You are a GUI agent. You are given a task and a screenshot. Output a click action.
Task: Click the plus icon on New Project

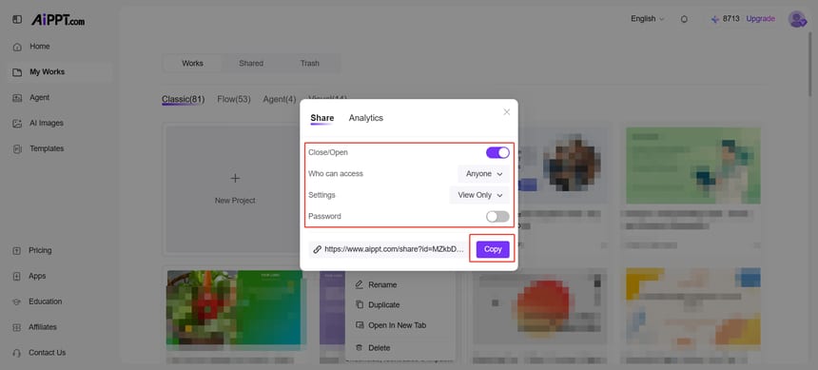pyautogui.click(x=235, y=179)
